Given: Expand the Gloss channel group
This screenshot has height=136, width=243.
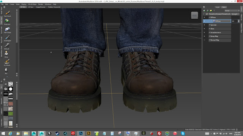Looking at the screenshot, I should coord(209,29).
